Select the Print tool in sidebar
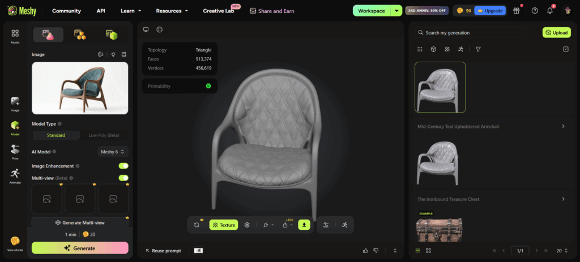This screenshot has height=262, width=580. 15,152
